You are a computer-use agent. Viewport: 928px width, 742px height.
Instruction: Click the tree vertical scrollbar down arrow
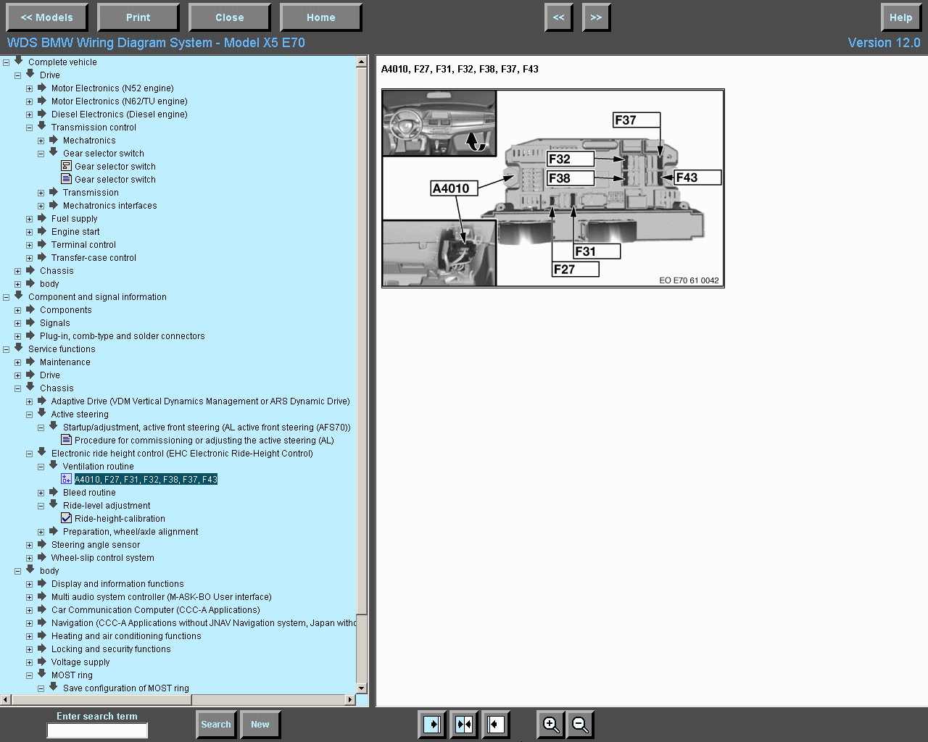click(x=362, y=688)
